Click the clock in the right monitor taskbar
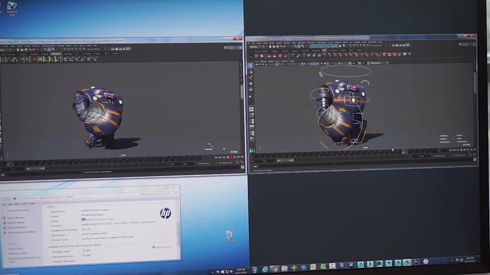490x275 pixels. (x=470, y=260)
